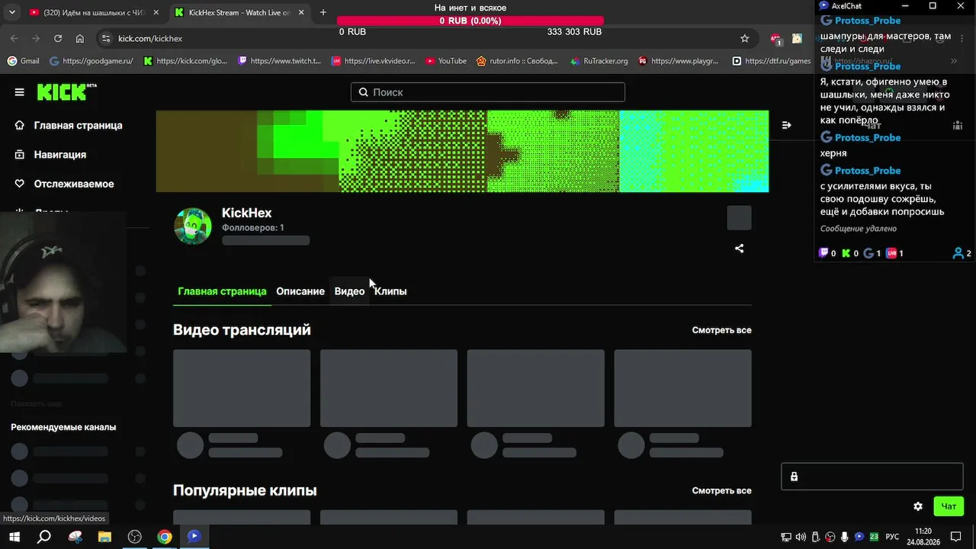The image size is (976, 549).
Task: Open the goodgame.ru bookmark
Action: point(91,61)
